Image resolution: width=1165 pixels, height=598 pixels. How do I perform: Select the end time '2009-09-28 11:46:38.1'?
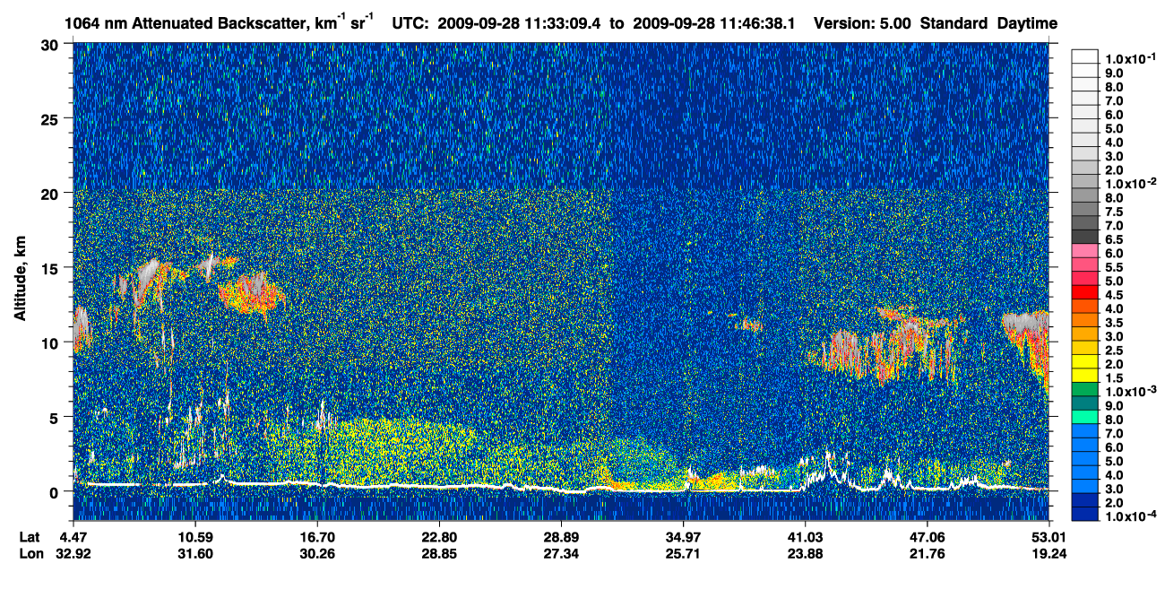pos(714,23)
